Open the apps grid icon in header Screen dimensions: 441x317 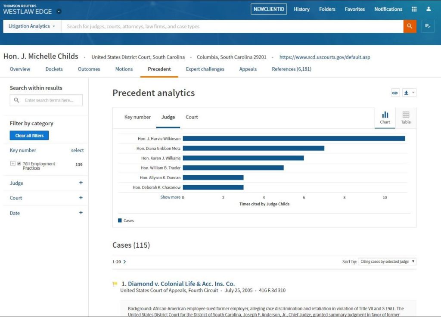(x=414, y=9)
